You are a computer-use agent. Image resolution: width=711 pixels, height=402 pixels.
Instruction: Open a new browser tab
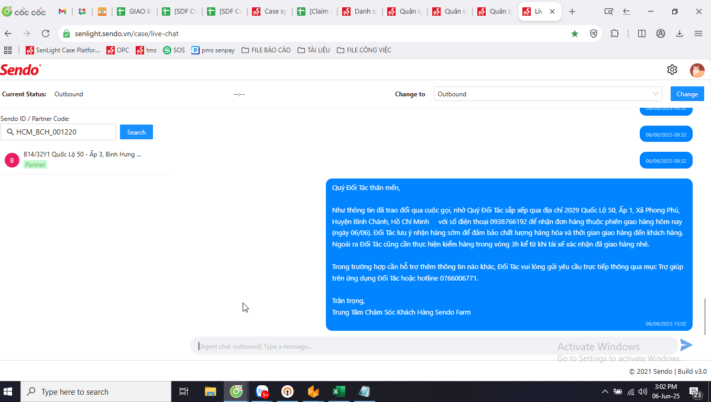pos(572,12)
